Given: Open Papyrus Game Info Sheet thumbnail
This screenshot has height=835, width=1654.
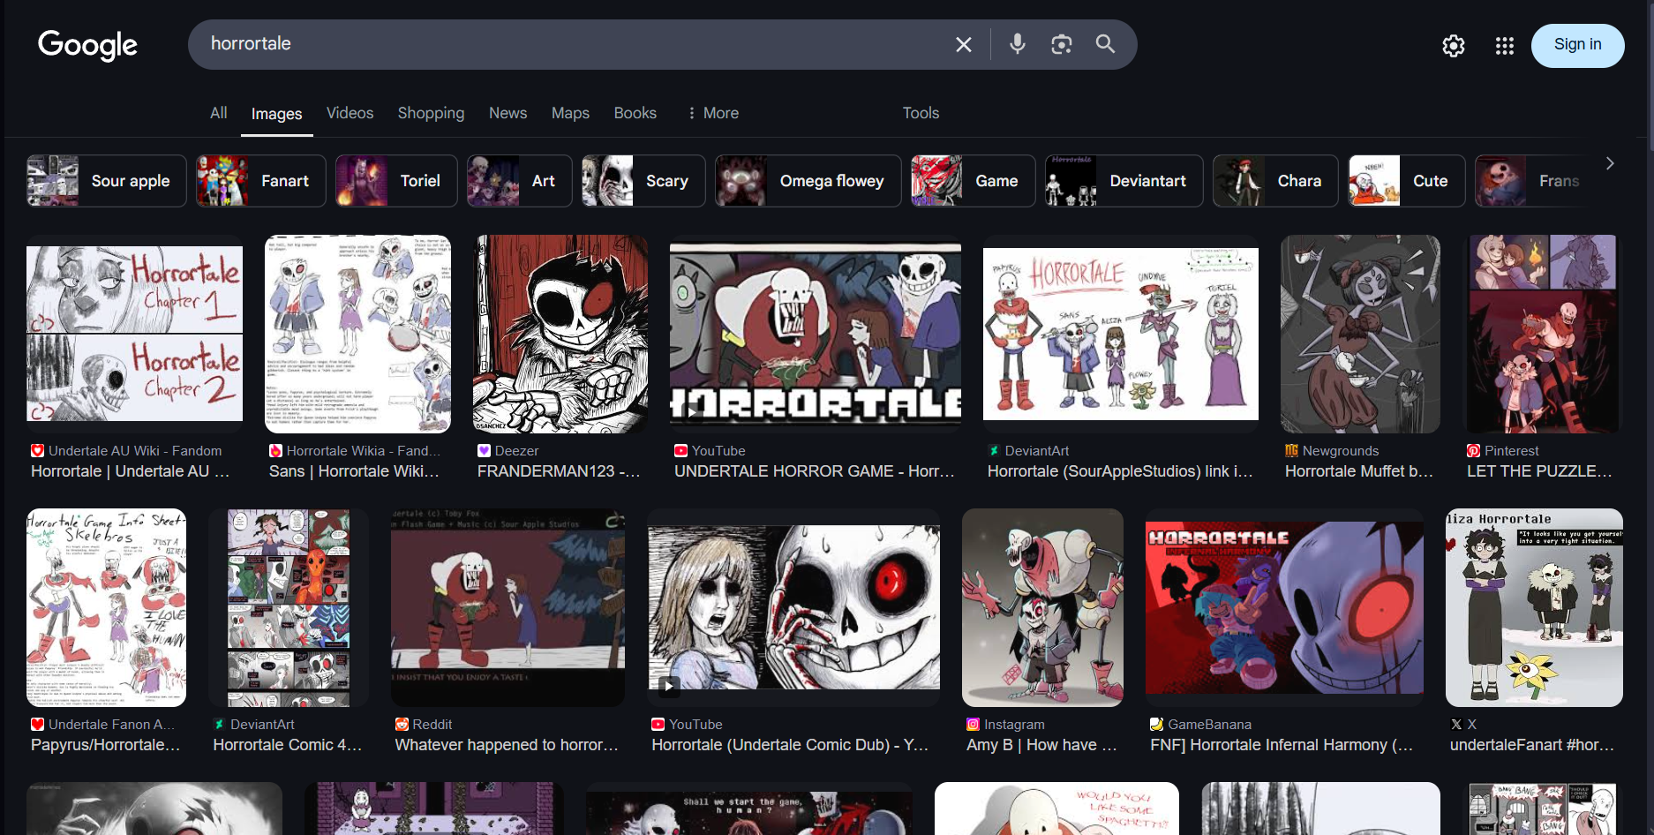Looking at the screenshot, I should click(x=106, y=607).
